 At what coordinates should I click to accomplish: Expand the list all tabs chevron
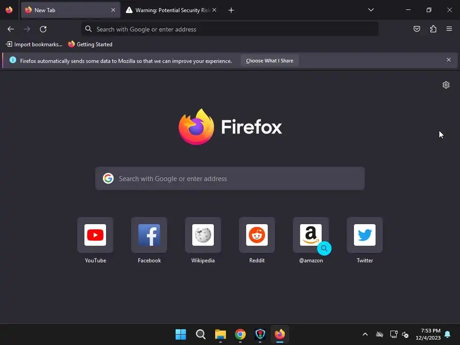pos(371,10)
